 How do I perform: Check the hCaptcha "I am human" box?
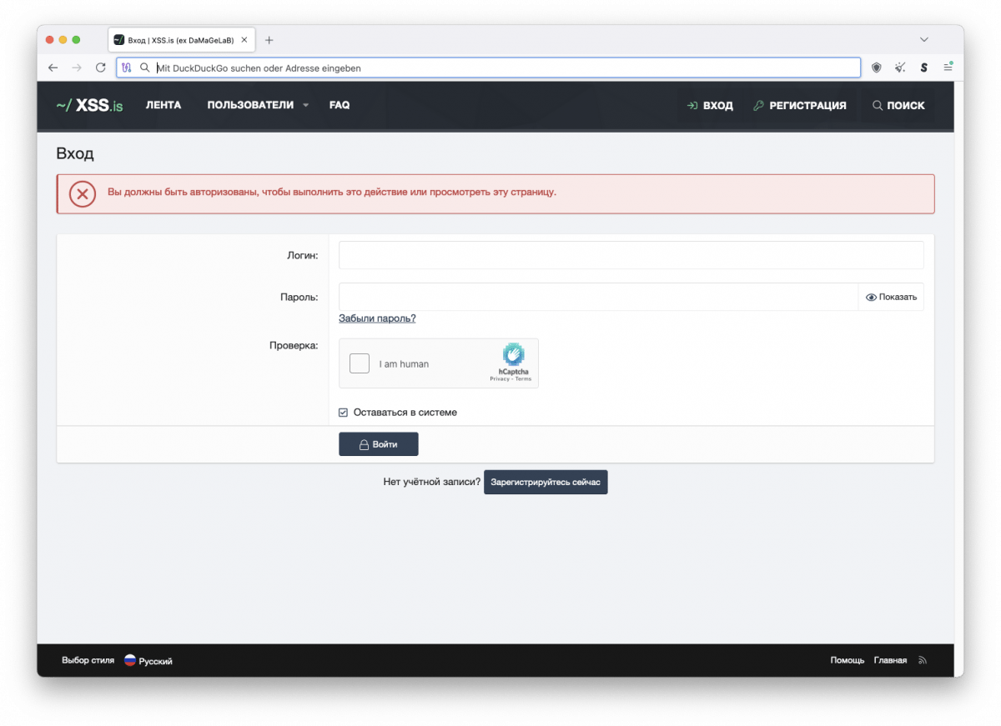pos(360,363)
